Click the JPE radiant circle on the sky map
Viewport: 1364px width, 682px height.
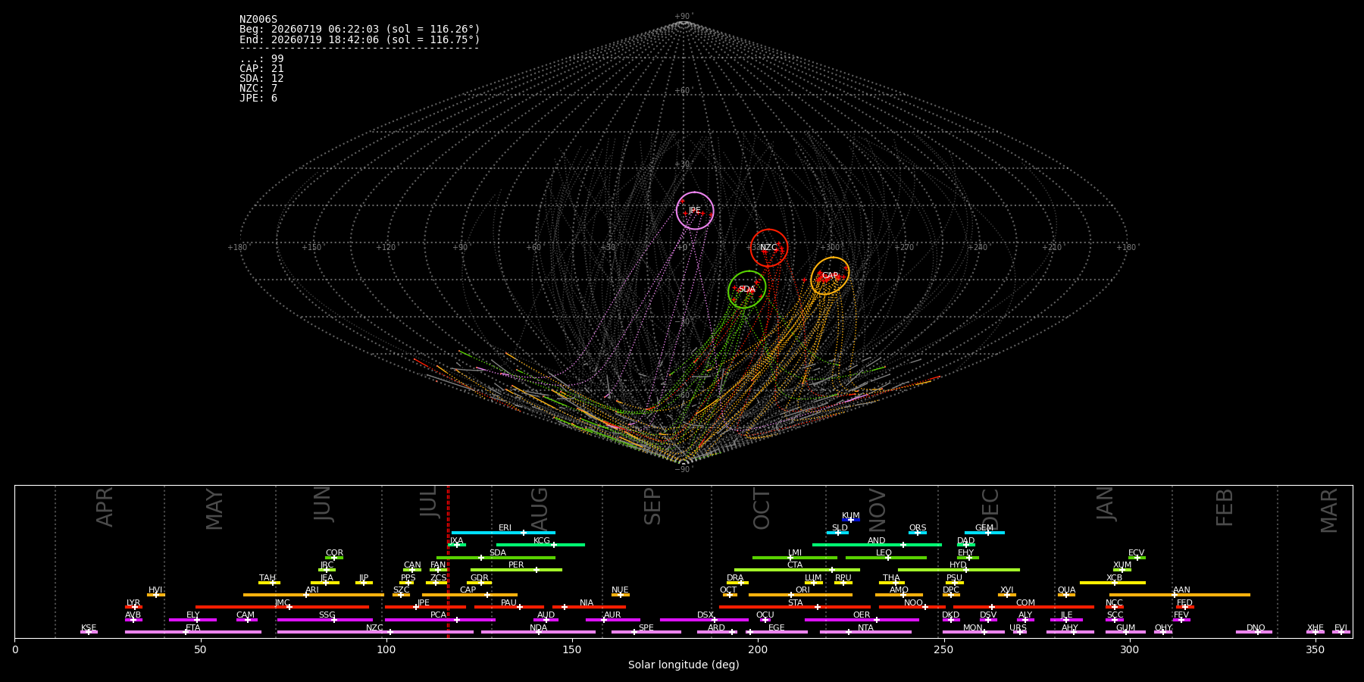695,211
